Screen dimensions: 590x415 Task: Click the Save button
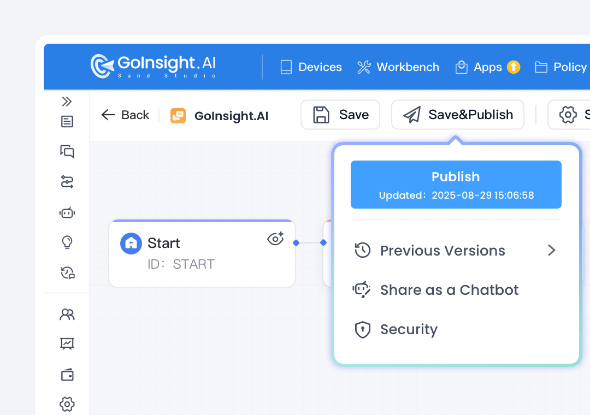coord(340,115)
